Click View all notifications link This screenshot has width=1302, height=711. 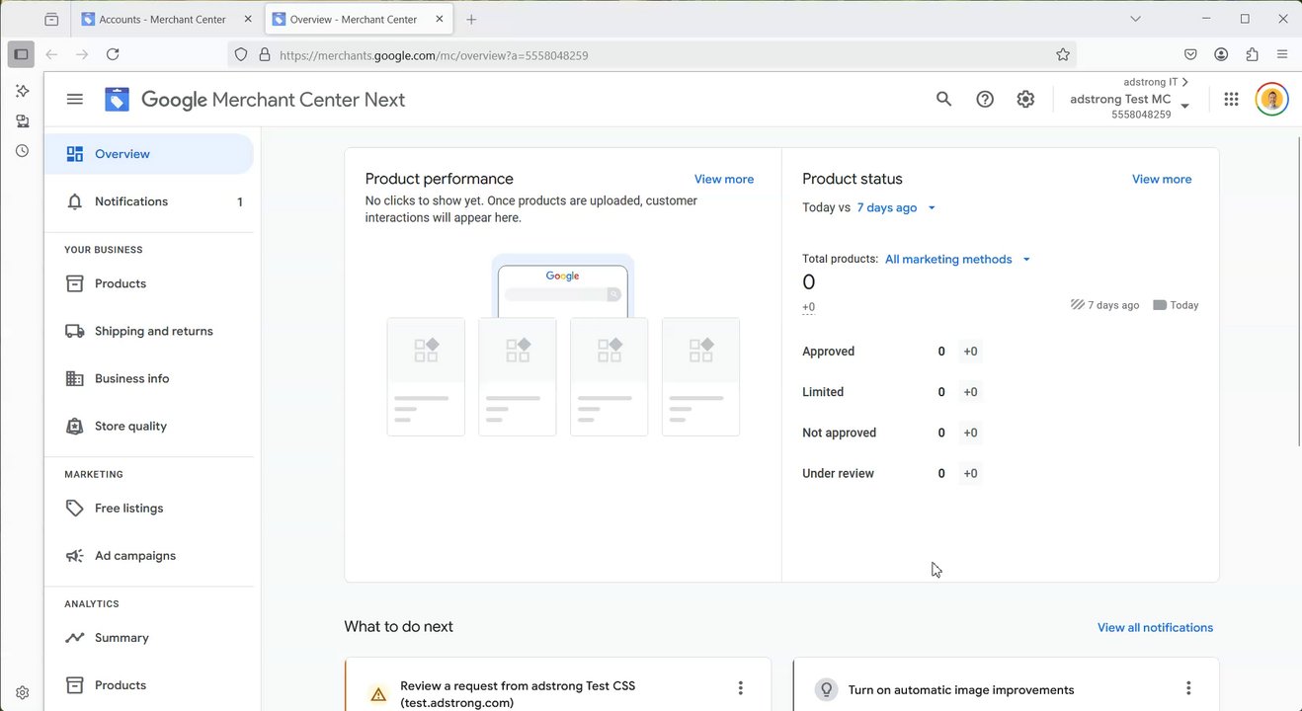click(x=1155, y=627)
